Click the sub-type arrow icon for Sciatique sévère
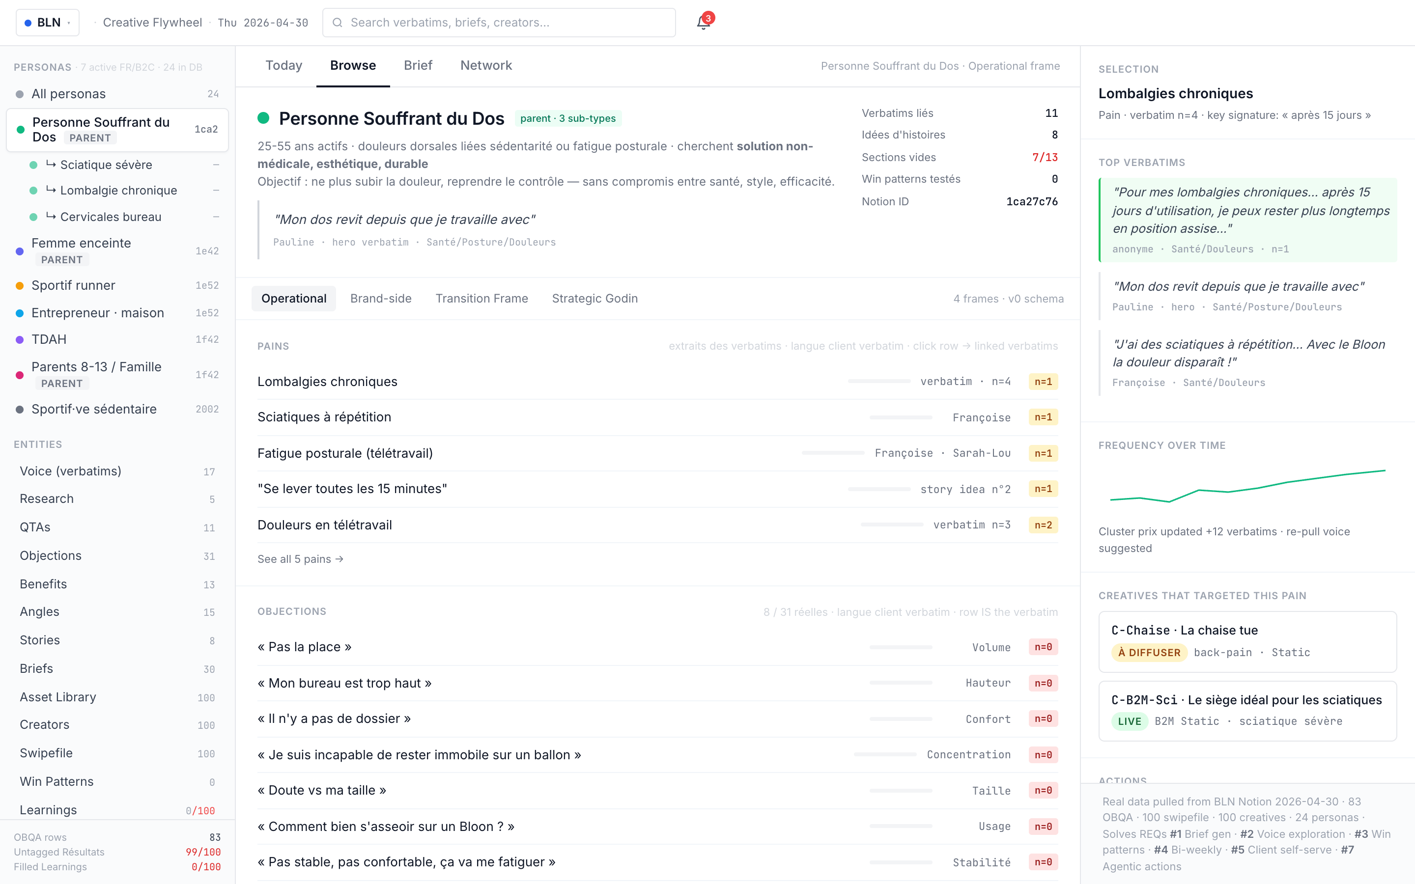The height and width of the screenshot is (884, 1415). point(51,165)
